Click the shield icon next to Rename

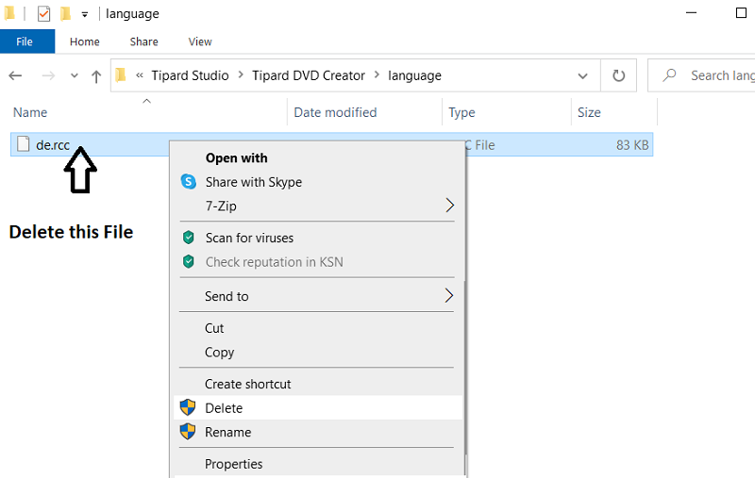coord(188,432)
